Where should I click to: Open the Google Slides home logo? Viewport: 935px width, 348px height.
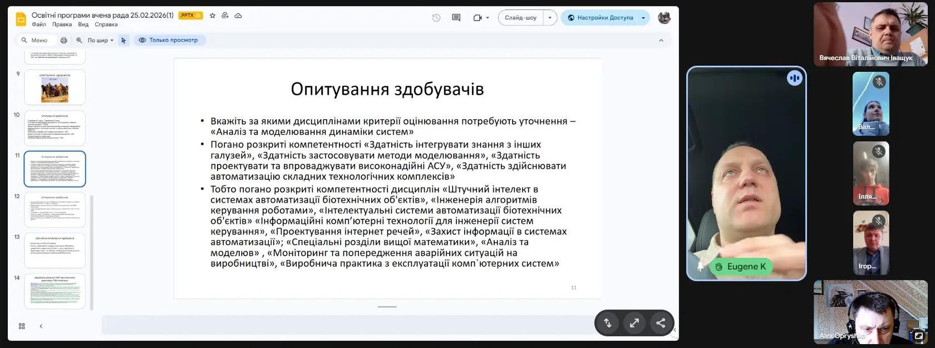[21, 19]
